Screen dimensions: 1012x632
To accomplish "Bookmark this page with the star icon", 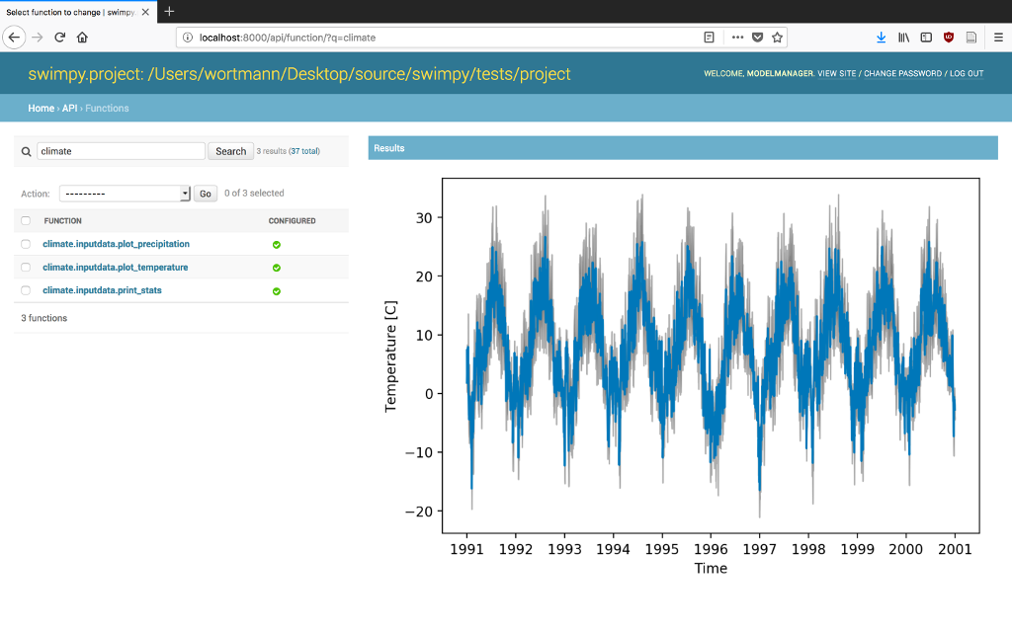I will pyautogui.click(x=778, y=38).
